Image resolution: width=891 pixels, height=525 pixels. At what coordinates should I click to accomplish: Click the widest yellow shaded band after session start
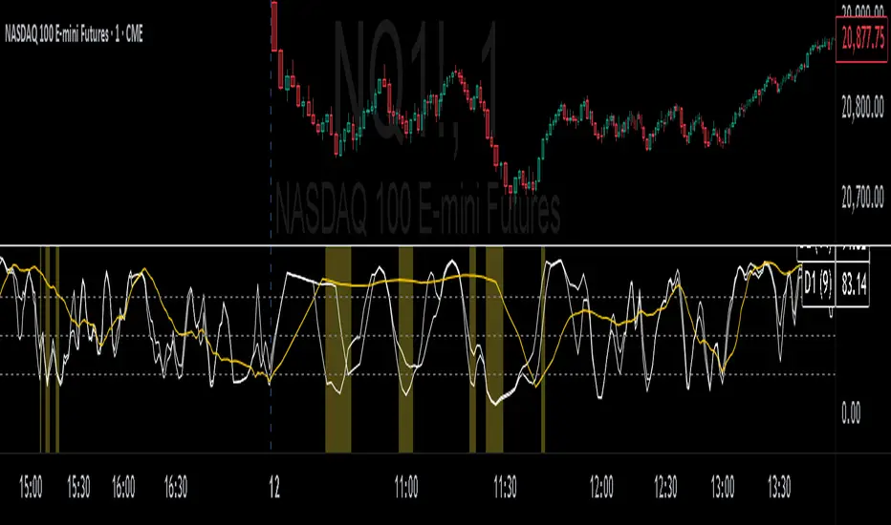(x=338, y=349)
